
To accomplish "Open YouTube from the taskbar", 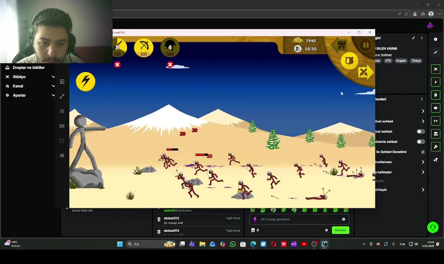I will [304, 244].
